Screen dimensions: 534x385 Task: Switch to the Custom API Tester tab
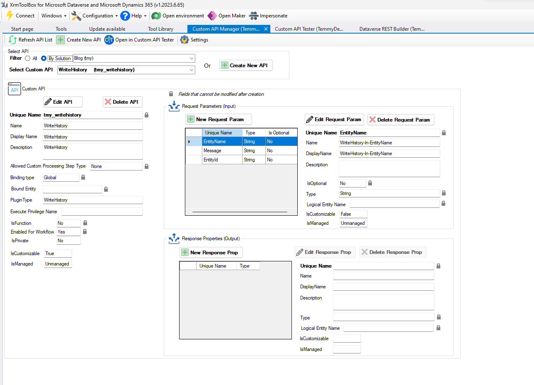click(x=309, y=29)
